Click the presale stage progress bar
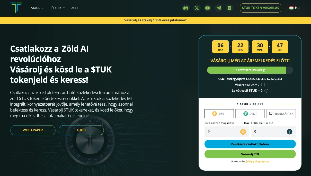 (x=250, y=70)
